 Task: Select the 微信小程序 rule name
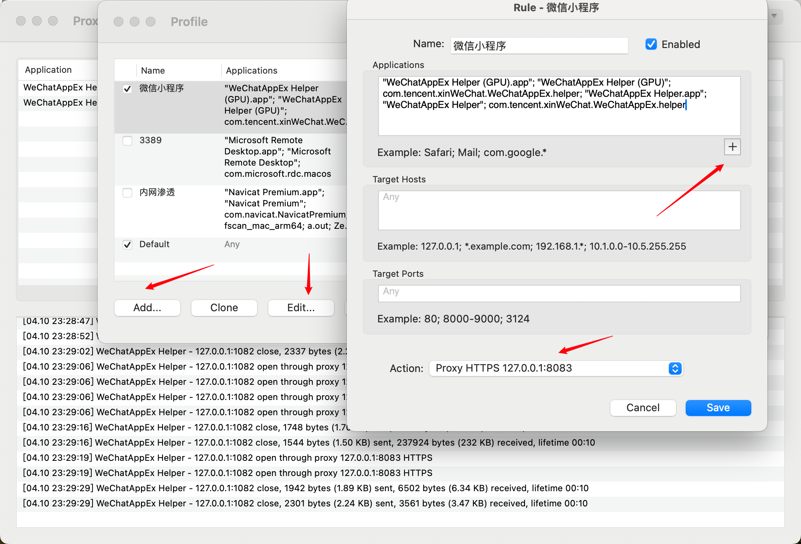[161, 88]
